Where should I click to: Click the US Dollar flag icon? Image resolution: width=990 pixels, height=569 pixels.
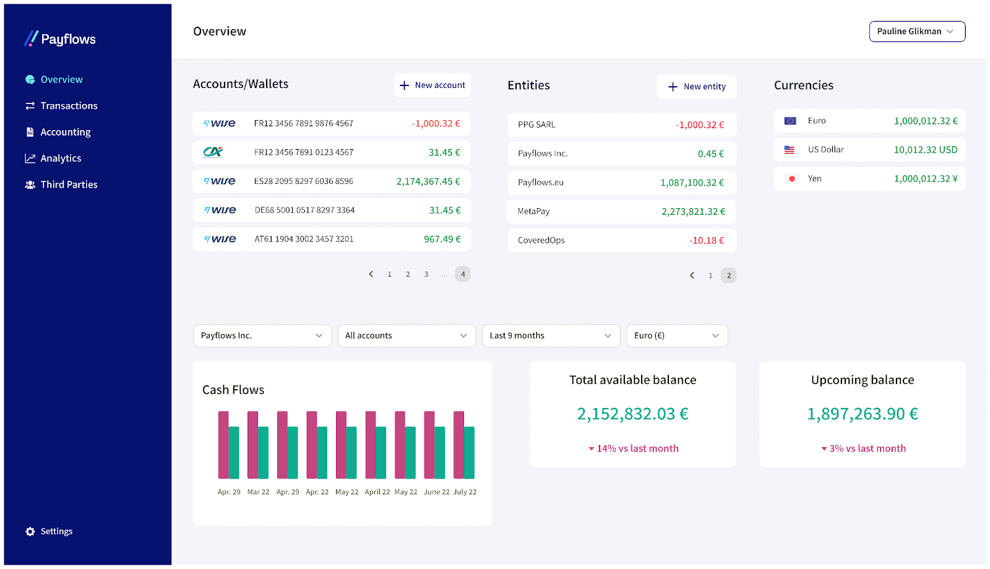pos(790,150)
